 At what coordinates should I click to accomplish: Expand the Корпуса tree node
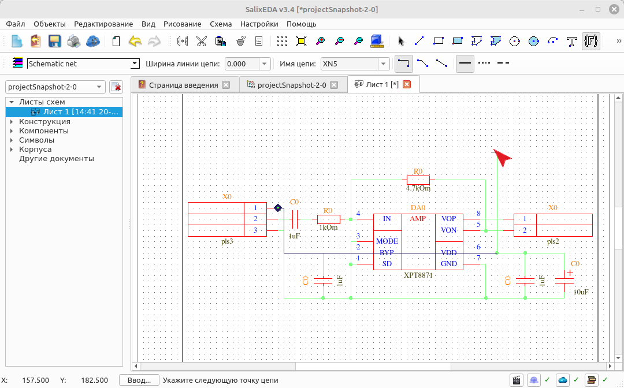(x=12, y=150)
